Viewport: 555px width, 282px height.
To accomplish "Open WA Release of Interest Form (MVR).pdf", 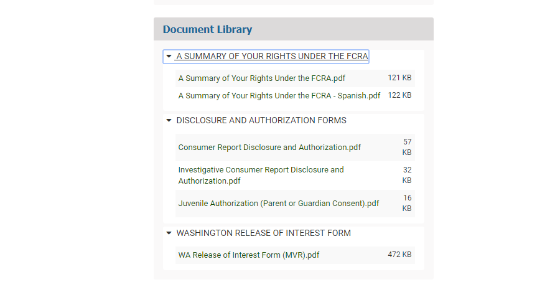I will 249,255.
